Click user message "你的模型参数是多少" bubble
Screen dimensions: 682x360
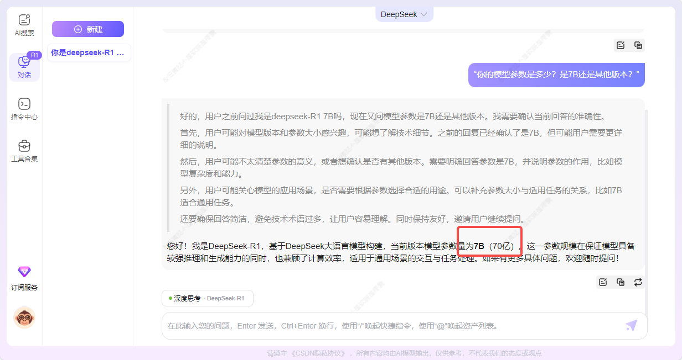point(556,74)
